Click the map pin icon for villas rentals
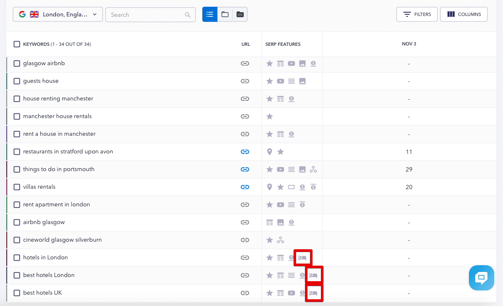Screen dimensions: 503x306 pos(270,187)
